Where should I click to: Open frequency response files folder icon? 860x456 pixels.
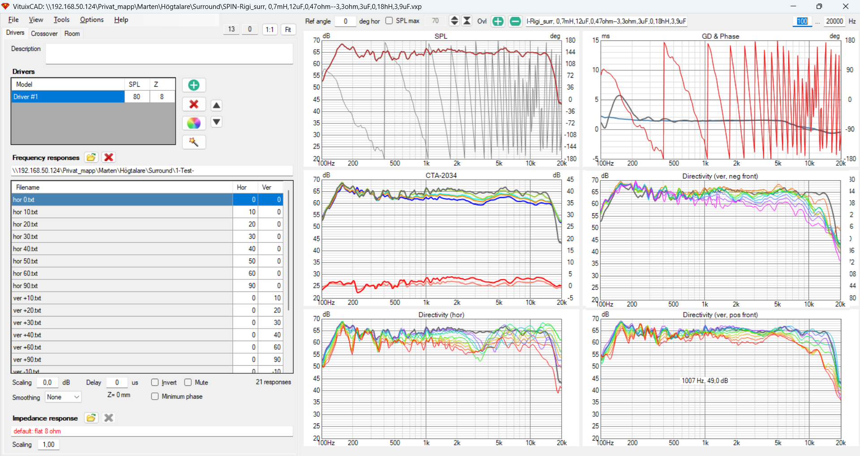point(91,157)
